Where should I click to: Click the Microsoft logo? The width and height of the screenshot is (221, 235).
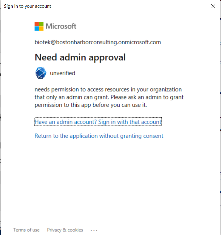(55, 26)
